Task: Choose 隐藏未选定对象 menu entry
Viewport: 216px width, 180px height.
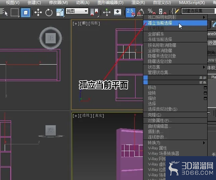Action: click(175, 56)
